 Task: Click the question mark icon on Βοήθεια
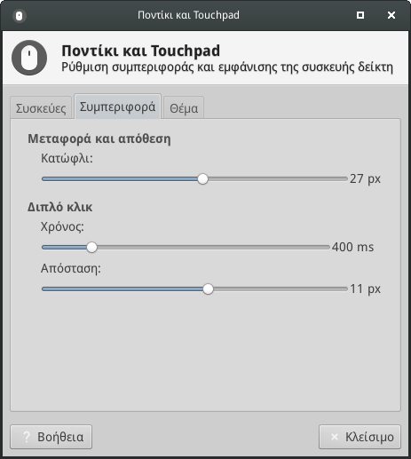click(x=27, y=437)
